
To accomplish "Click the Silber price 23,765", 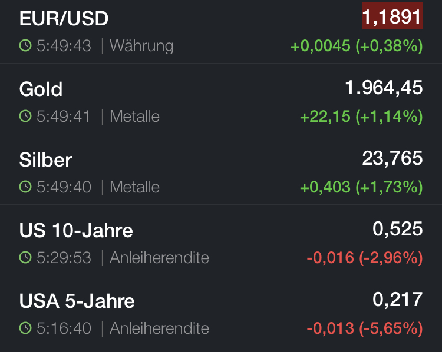I will (x=392, y=158).
